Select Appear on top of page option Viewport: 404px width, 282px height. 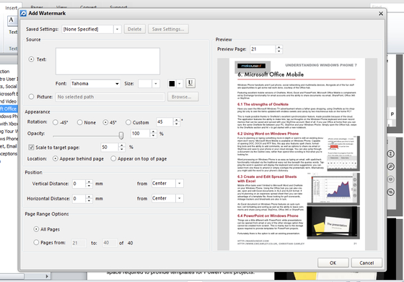point(113,158)
